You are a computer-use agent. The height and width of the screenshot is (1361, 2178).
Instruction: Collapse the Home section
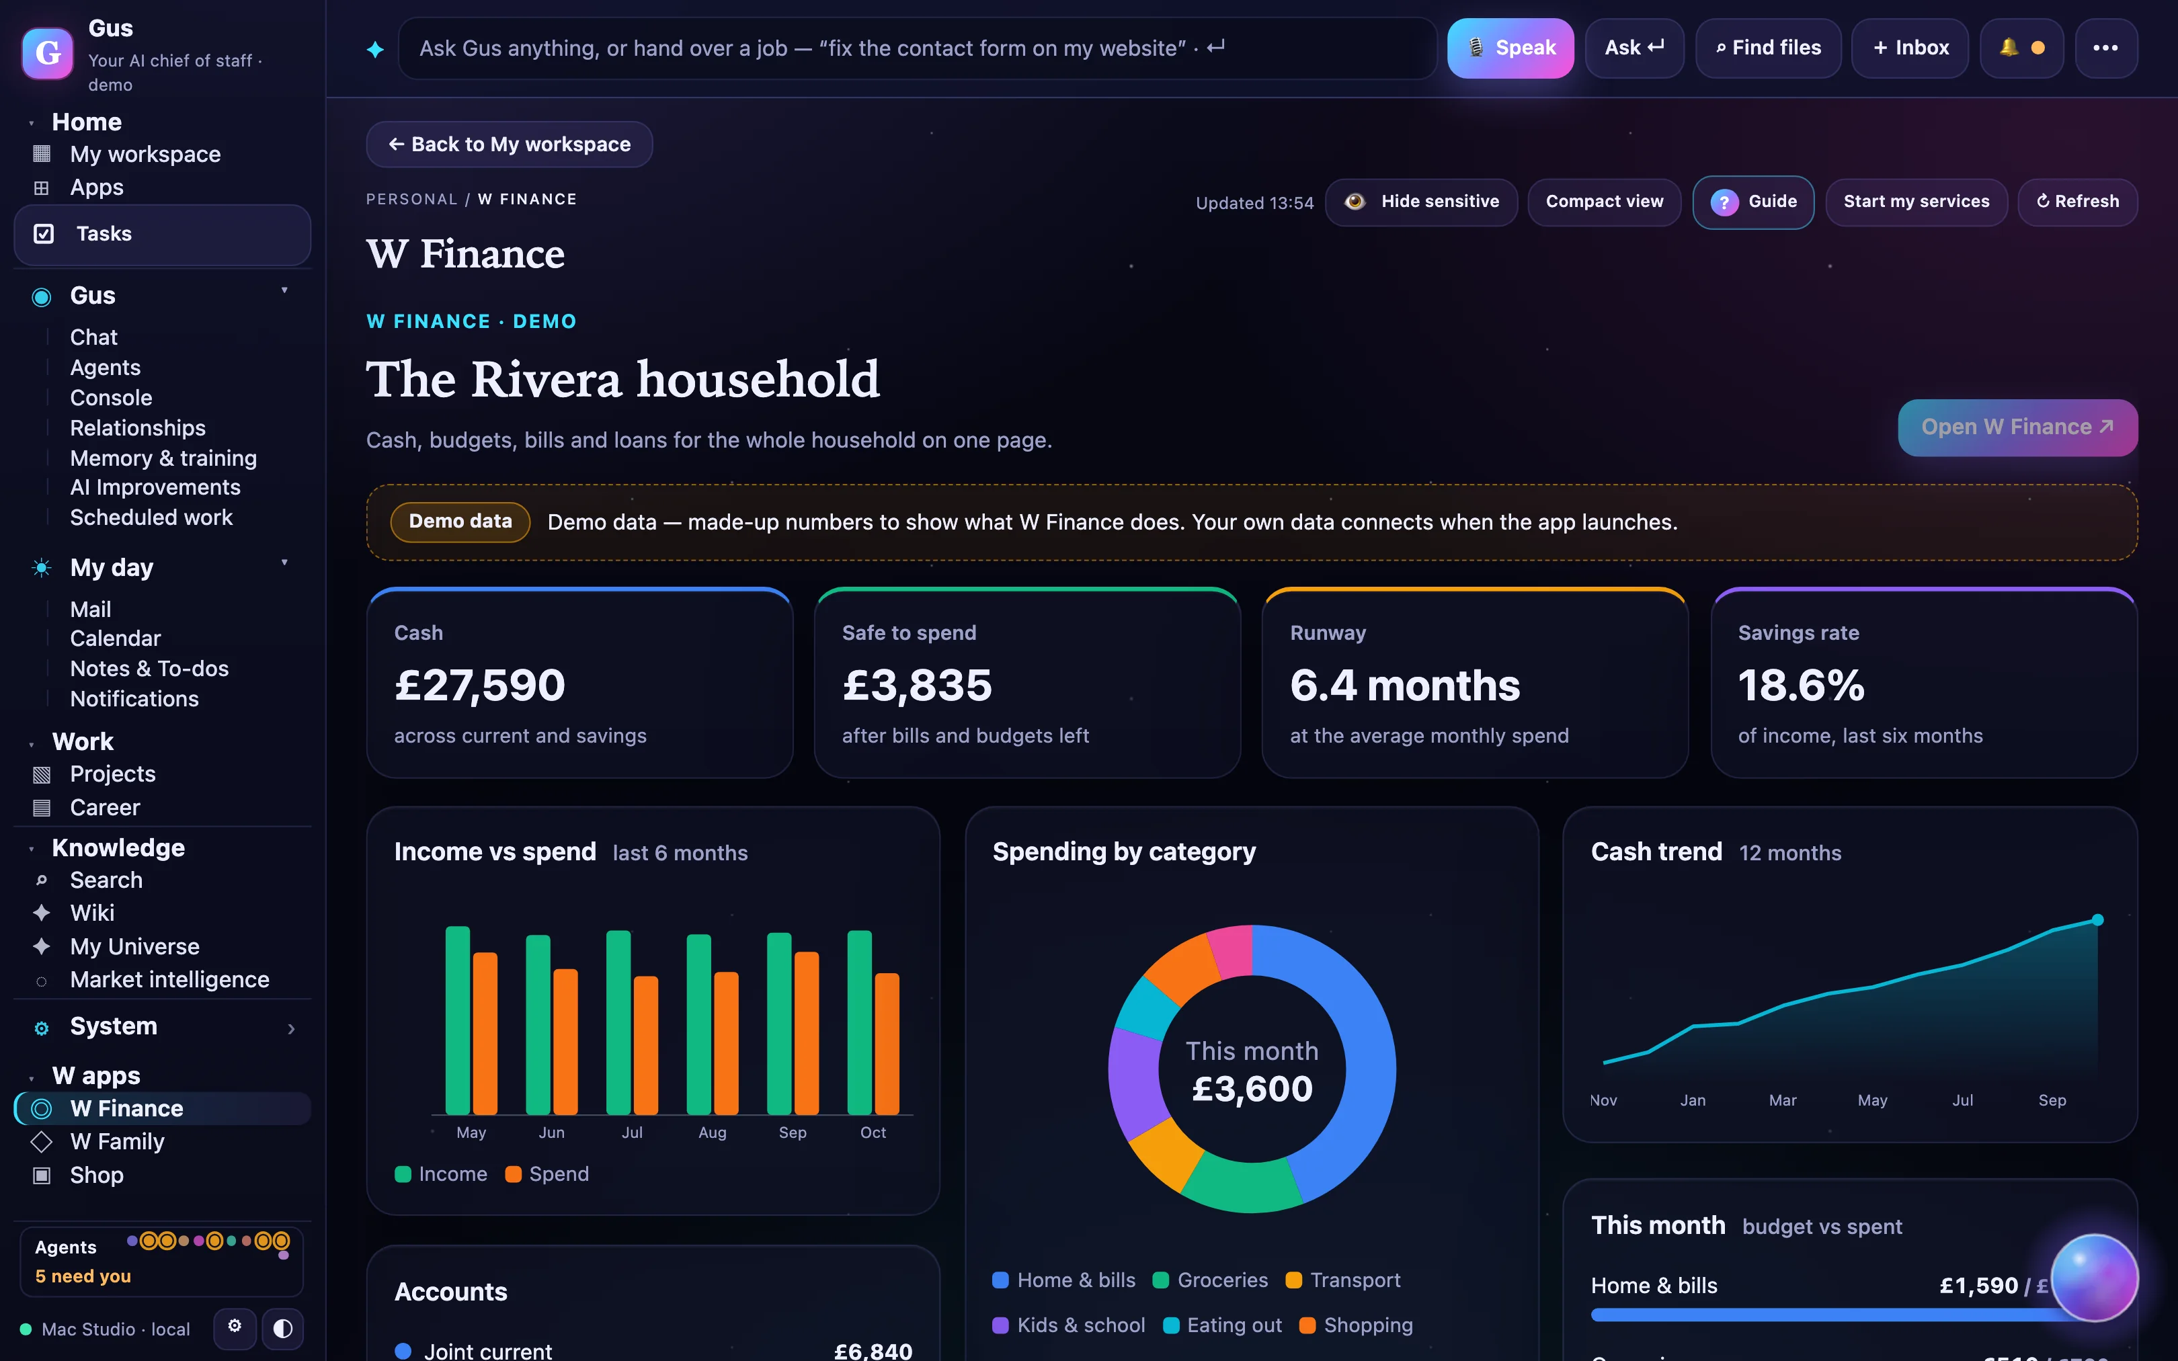click(32, 123)
